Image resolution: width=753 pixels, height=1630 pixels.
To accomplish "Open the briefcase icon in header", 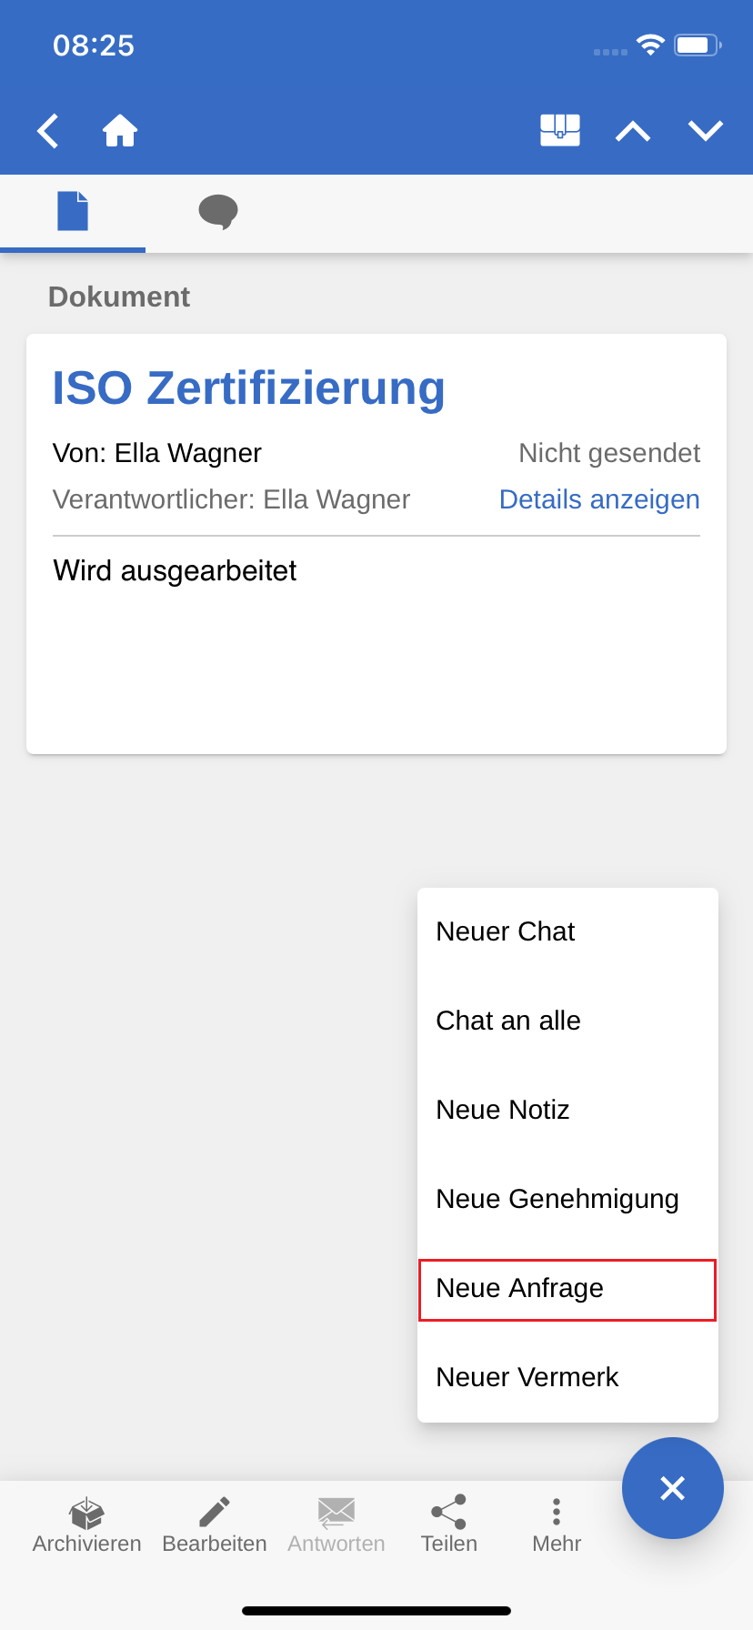I will pos(560,130).
